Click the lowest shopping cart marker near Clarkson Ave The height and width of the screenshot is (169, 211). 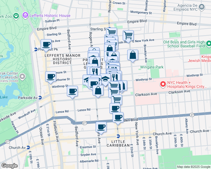tap(117, 99)
